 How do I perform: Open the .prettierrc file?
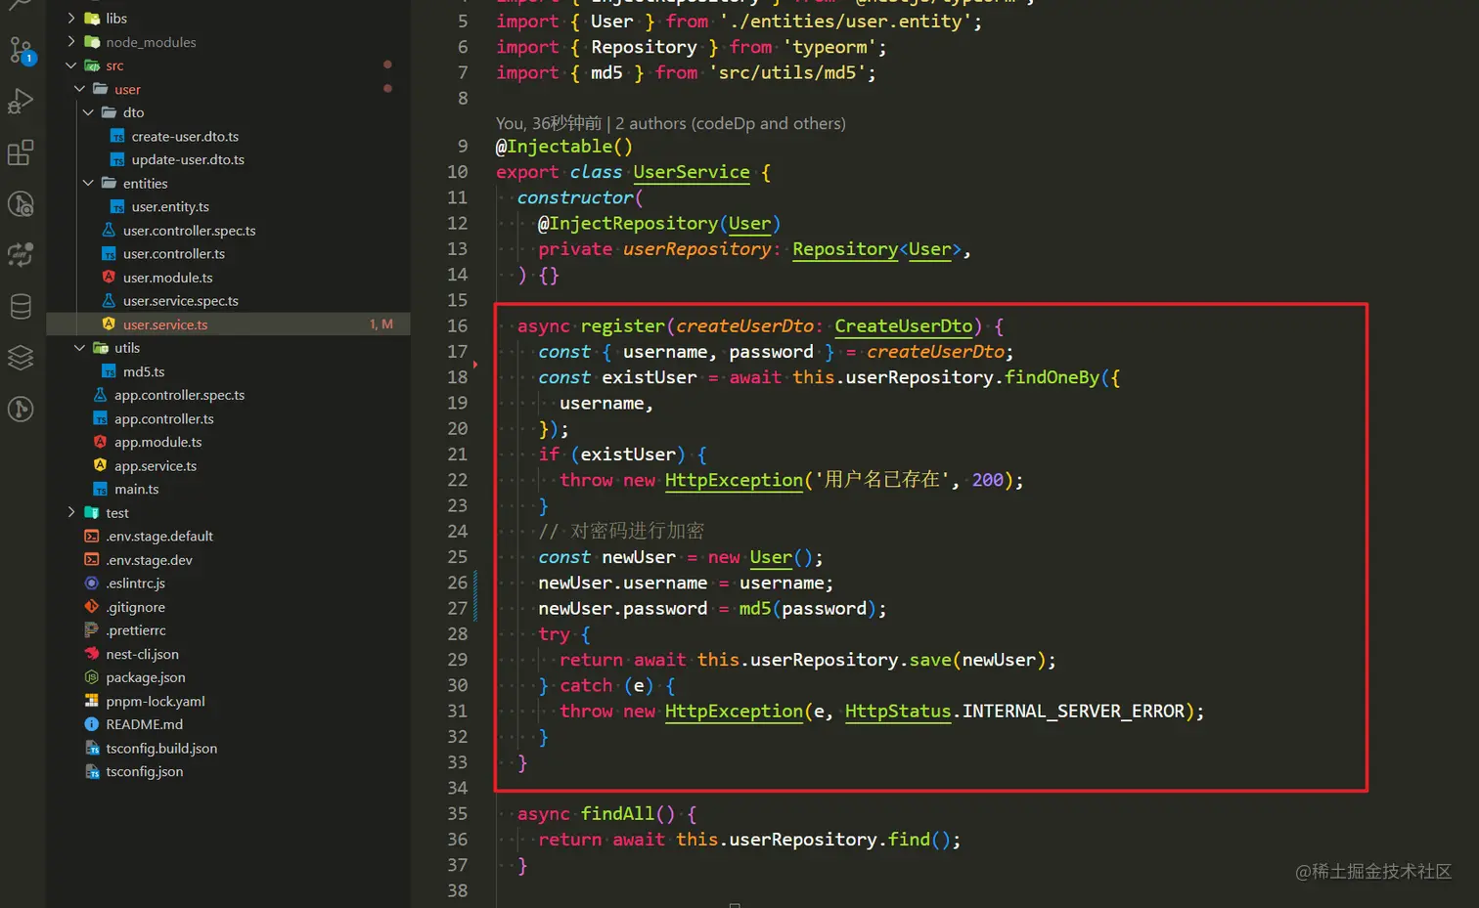(x=136, y=630)
